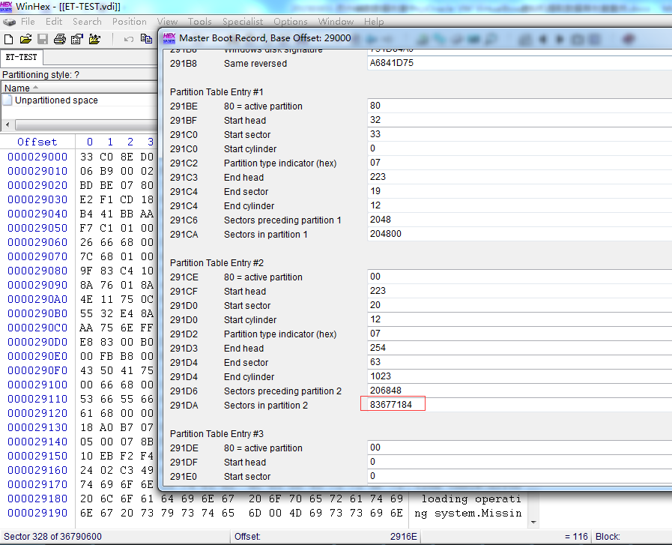Select the Unpartitioned space row
Viewport: 672px width, 545px height.
pos(79,100)
